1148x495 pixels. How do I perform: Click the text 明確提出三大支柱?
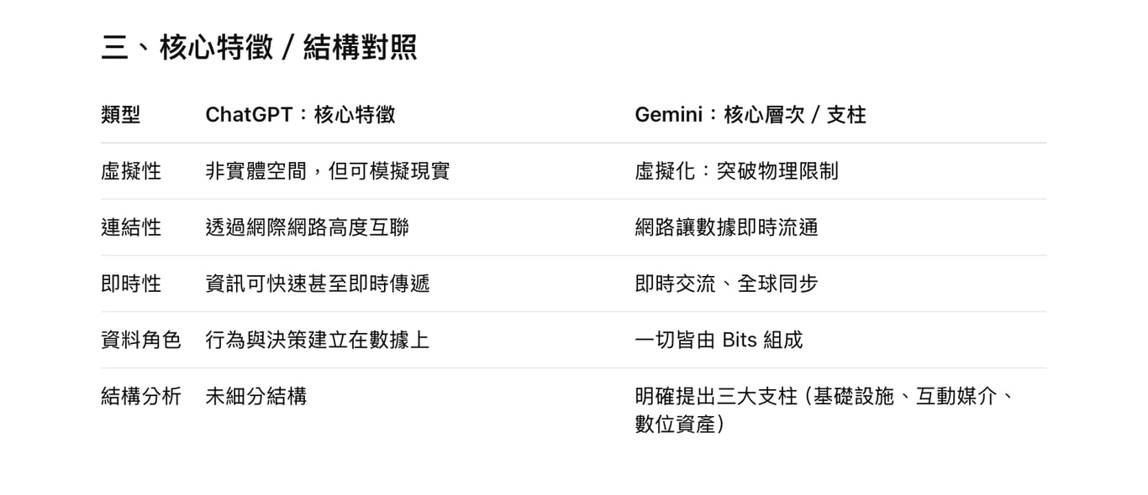[716, 396]
